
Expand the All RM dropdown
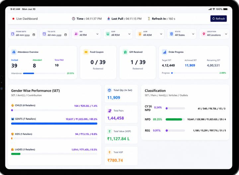click(86, 34)
